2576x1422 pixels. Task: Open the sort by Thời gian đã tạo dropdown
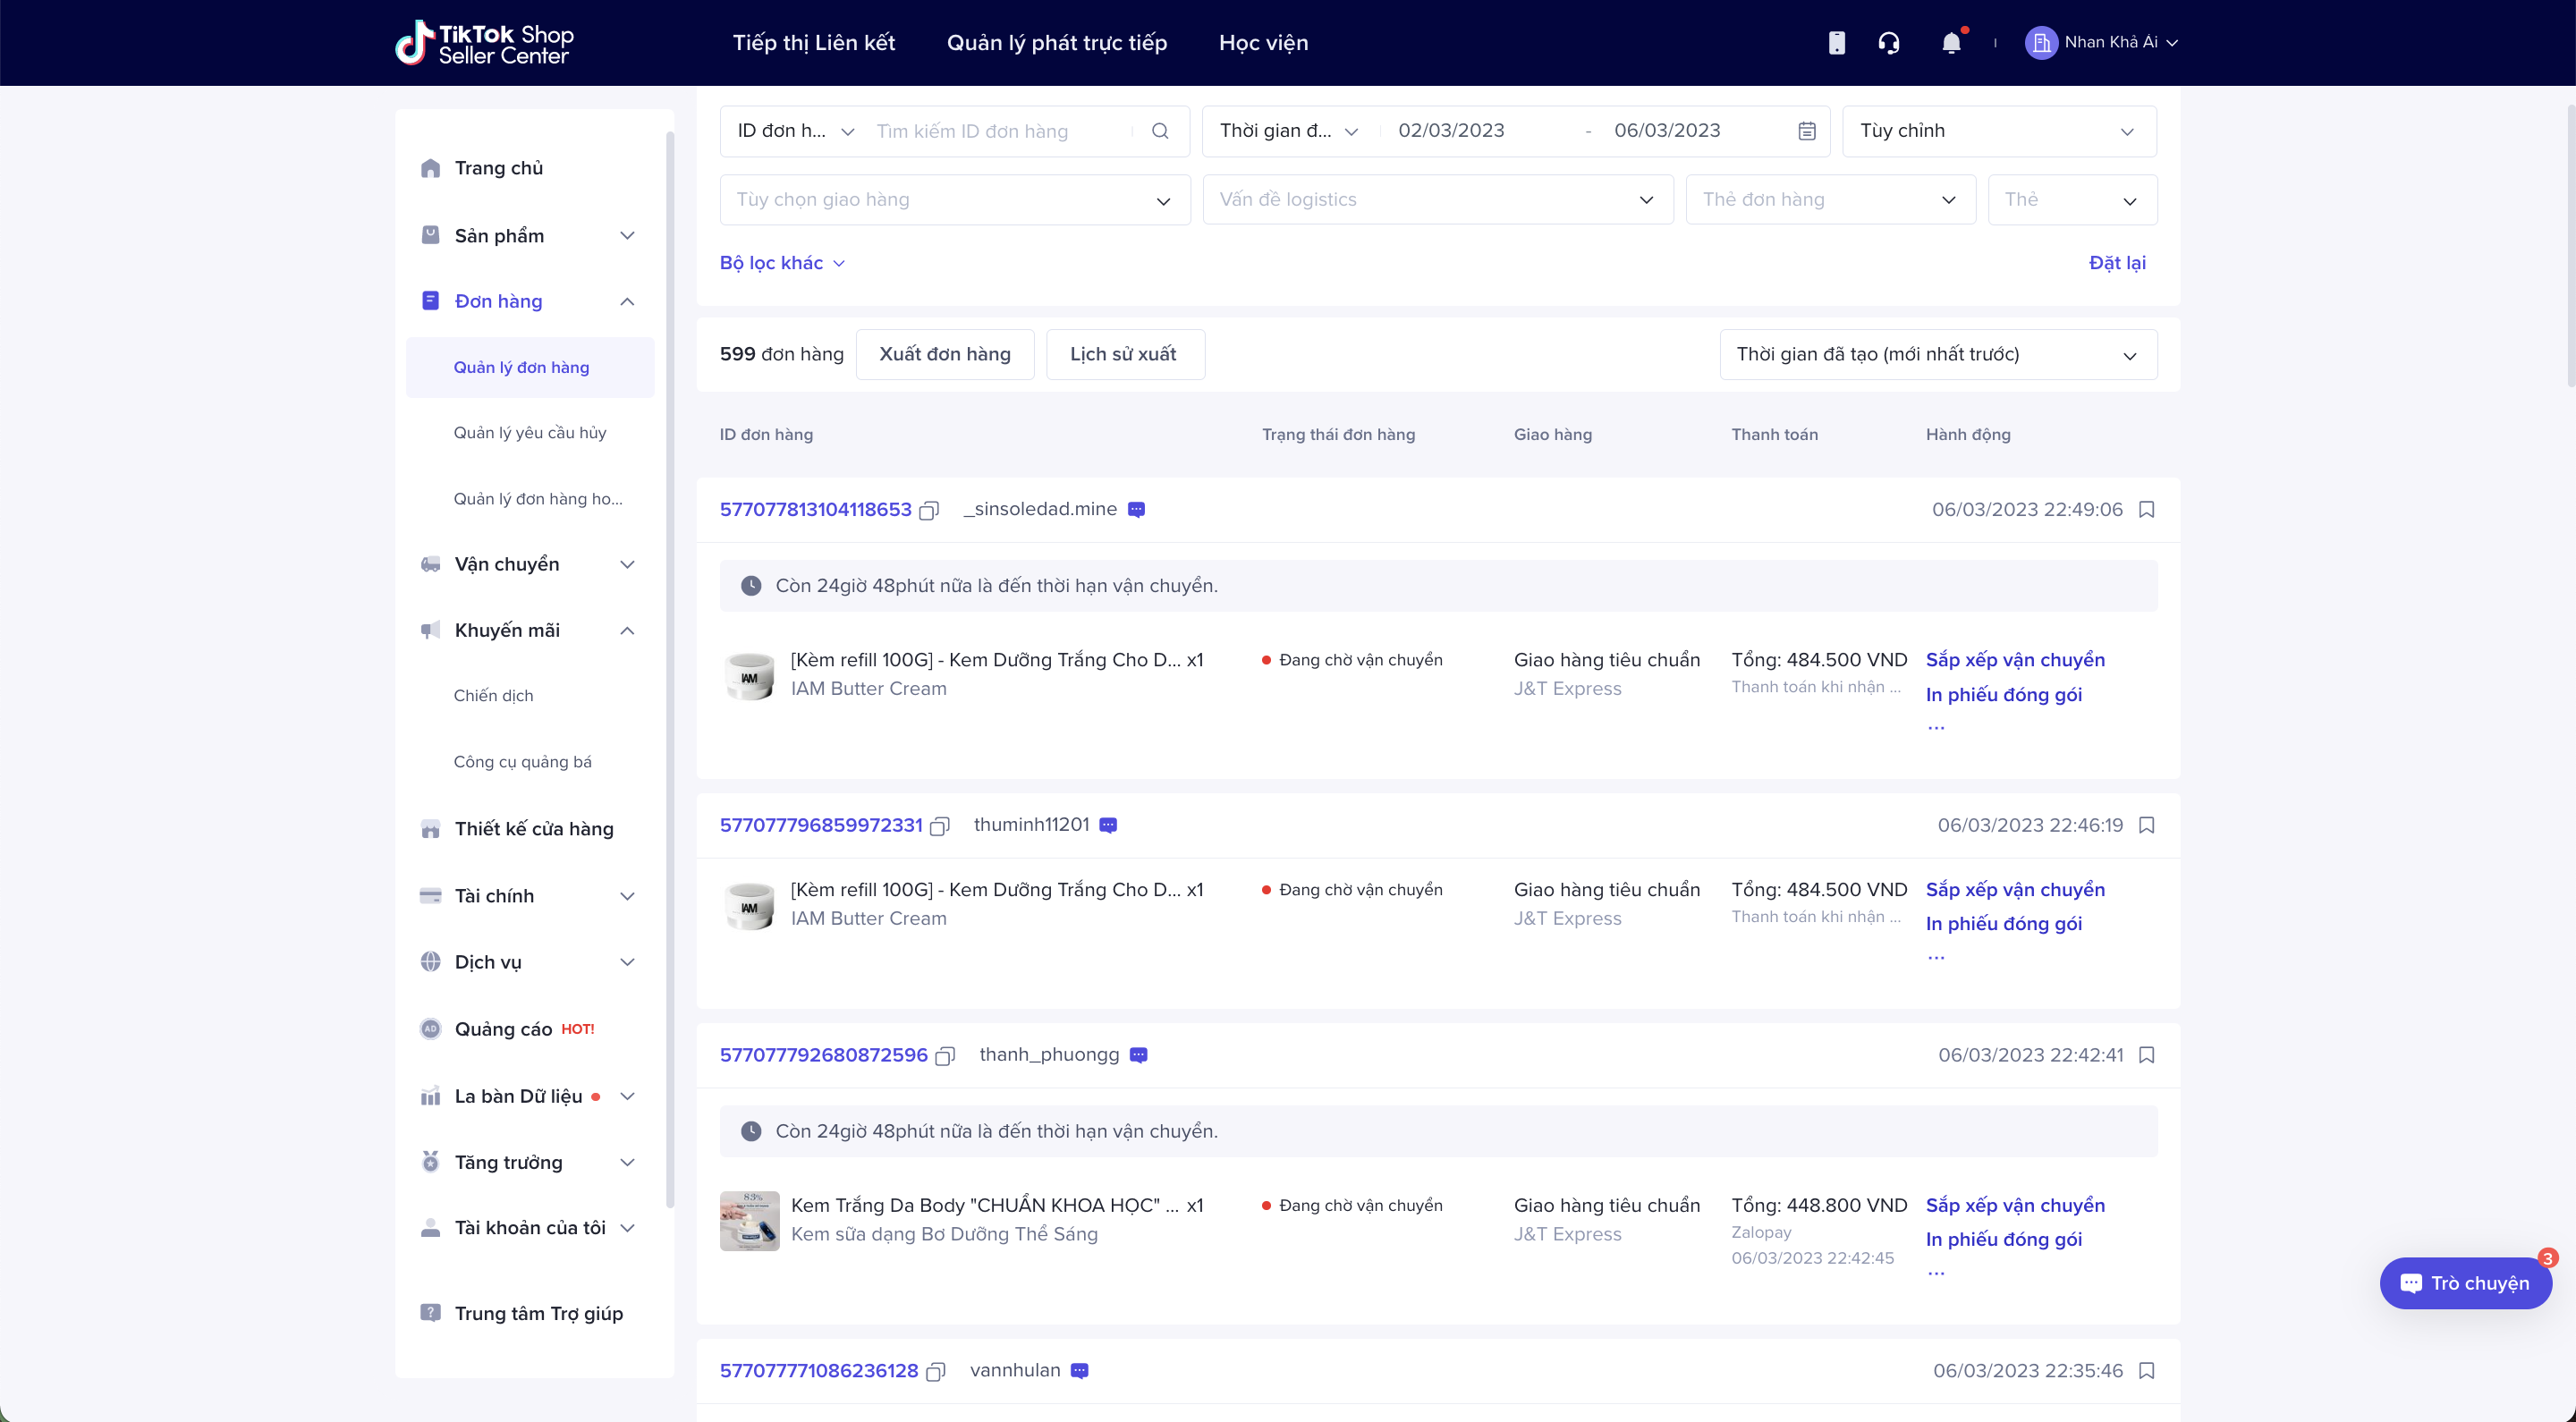[1937, 355]
